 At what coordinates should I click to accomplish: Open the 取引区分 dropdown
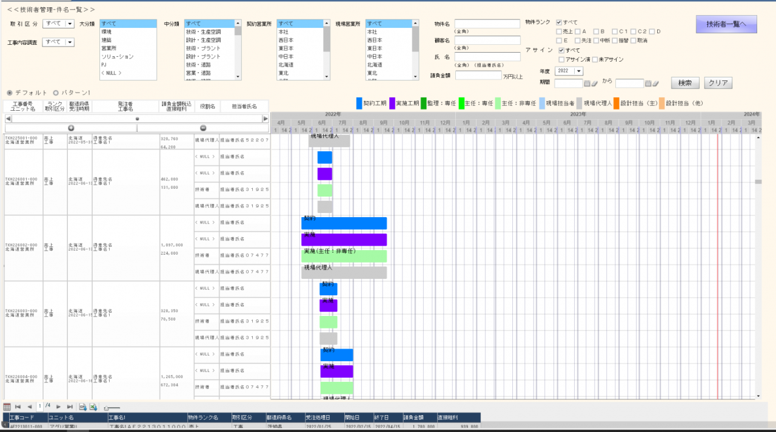point(69,24)
